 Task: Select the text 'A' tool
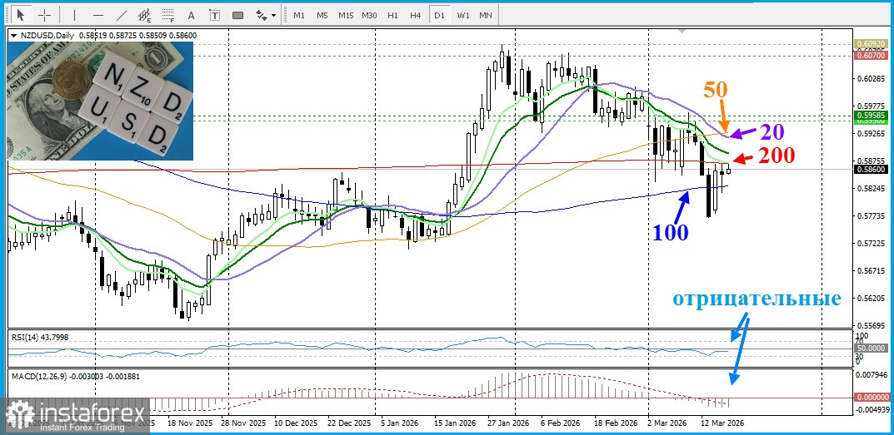(191, 15)
